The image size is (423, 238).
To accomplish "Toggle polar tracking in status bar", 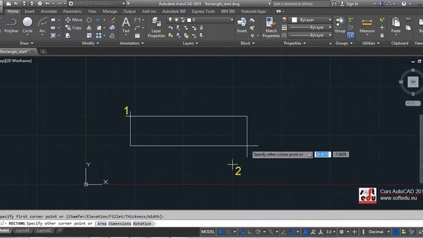I will click(x=258, y=232).
